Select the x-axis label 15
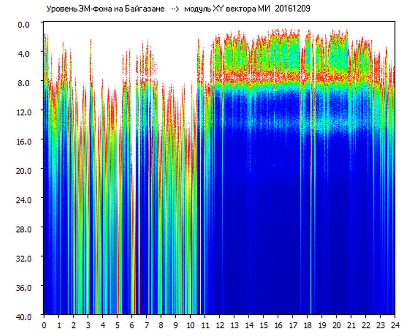This screenshot has width=409, height=336. tap(263, 325)
